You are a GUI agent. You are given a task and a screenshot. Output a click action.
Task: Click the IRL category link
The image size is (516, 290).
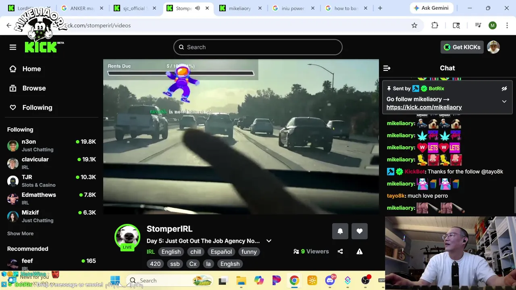(151, 252)
